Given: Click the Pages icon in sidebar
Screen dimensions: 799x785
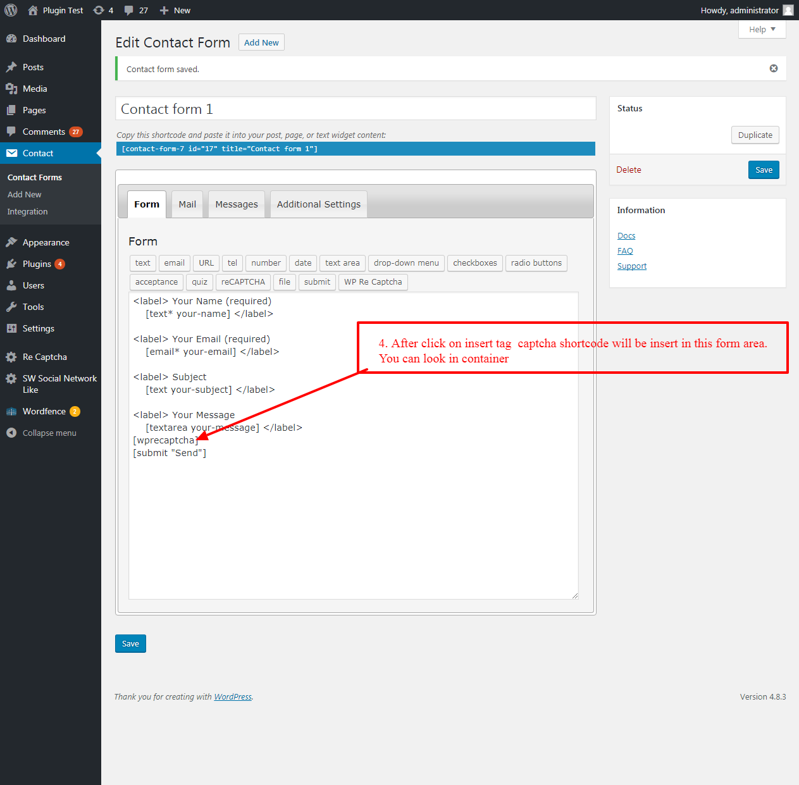Looking at the screenshot, I should [x=11, y=110].
